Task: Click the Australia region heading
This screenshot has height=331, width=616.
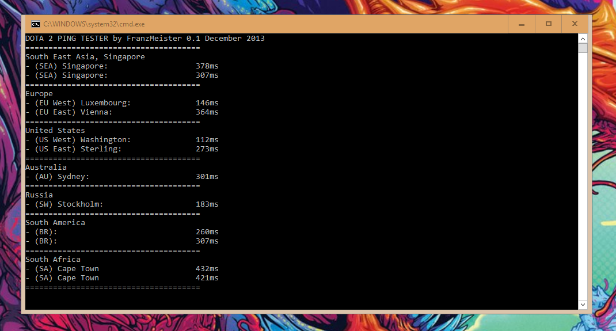Action: pyautogui.click(x=46, y=168)
